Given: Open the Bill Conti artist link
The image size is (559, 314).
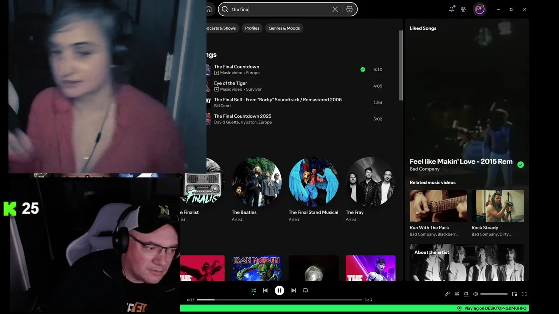Looking at the screenshot, I should 222,106.
